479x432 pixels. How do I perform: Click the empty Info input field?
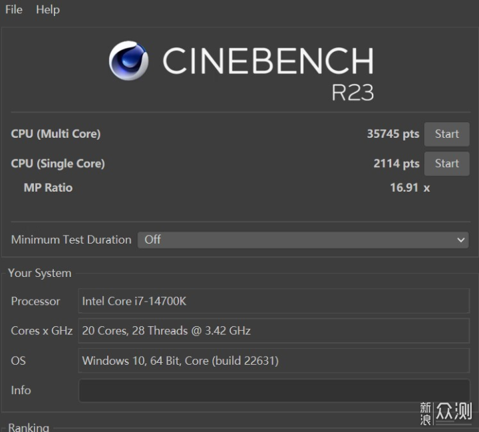(x=274, y=391)
